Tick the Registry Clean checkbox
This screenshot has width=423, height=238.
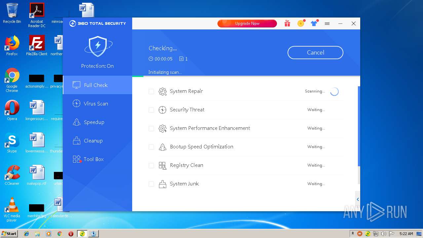(x=151, y=166)
